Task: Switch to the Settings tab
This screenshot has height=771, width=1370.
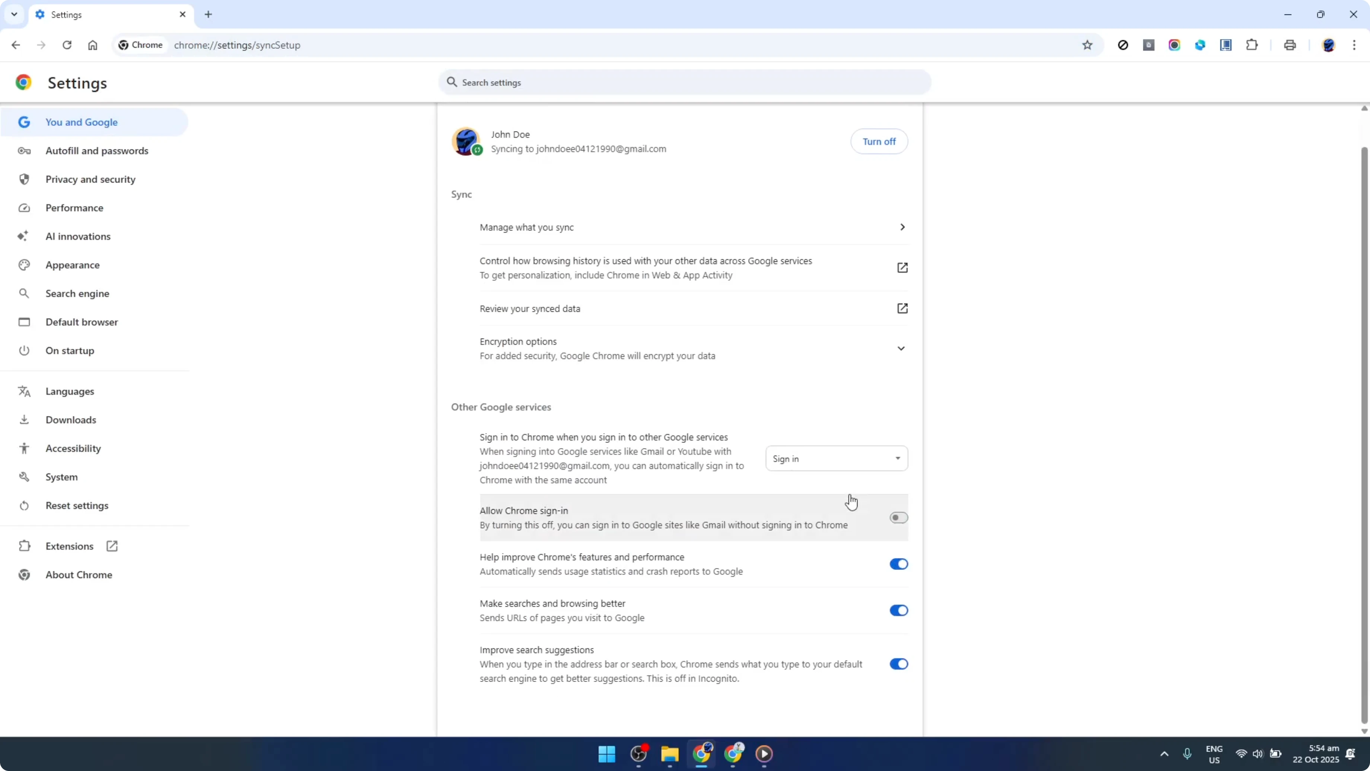Action: 101,15
